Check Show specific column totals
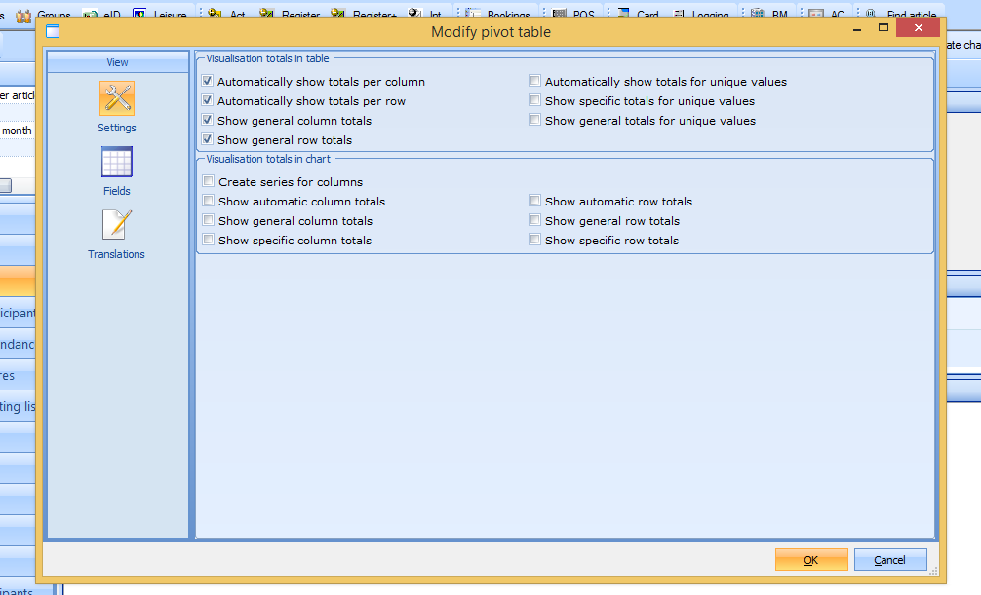Viewport: 981px width, 595px height. tap(209, 241)
